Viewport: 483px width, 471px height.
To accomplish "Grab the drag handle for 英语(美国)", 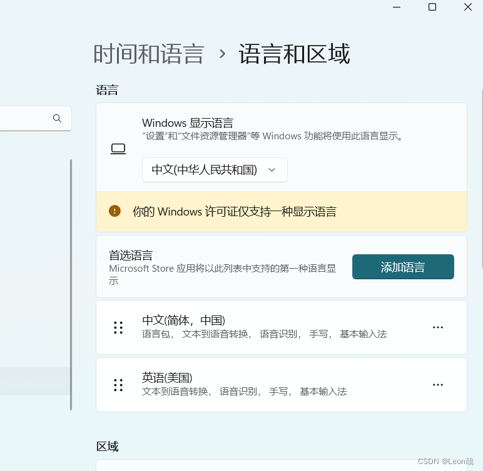I will [x=118, y=385].
